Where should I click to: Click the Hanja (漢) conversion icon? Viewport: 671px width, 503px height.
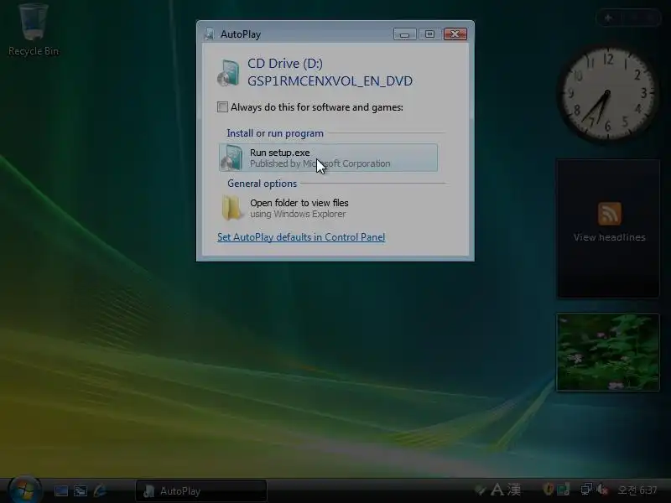tap(513, 490)
